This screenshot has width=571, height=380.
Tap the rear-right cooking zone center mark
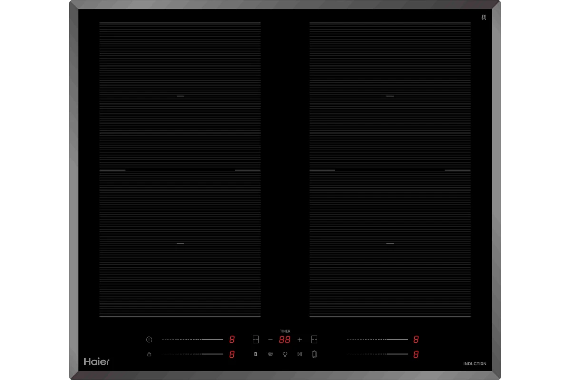390,96
